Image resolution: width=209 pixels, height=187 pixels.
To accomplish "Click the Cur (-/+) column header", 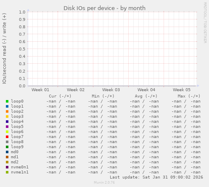I will coord(60,96).
